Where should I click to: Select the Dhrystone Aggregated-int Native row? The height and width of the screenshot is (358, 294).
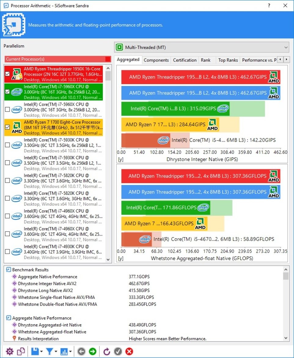[144, 325]
